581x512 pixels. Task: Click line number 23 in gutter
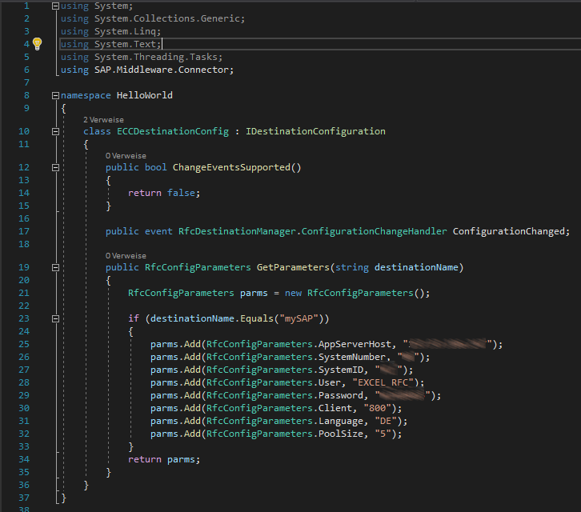24,318
